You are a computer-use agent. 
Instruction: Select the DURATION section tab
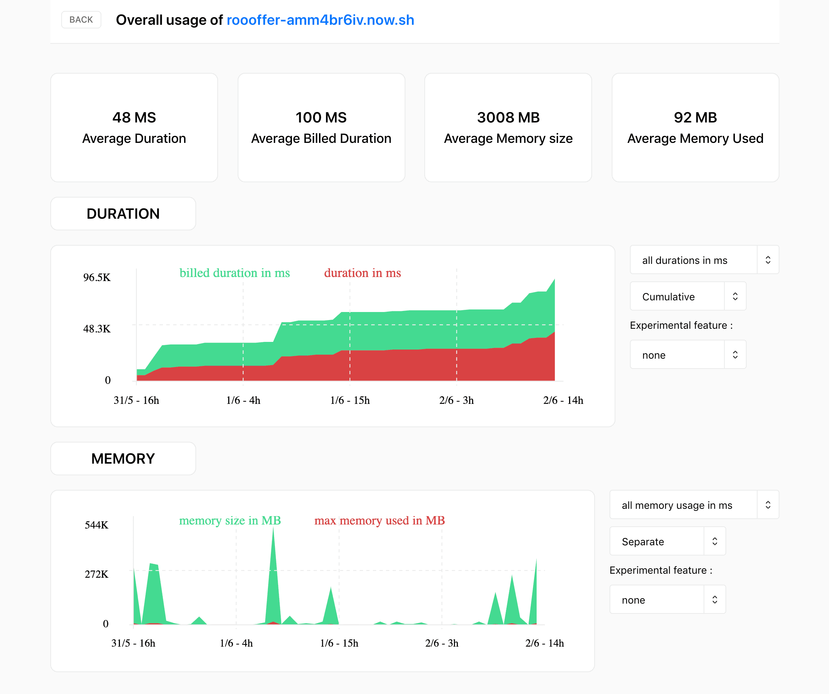coord(123,214)
